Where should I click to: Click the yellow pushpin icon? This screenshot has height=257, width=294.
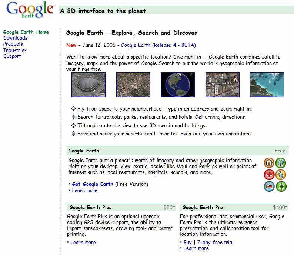[281, 175]
